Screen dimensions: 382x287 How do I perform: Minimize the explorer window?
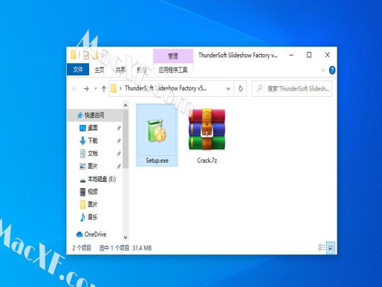(x=291, y=55)
